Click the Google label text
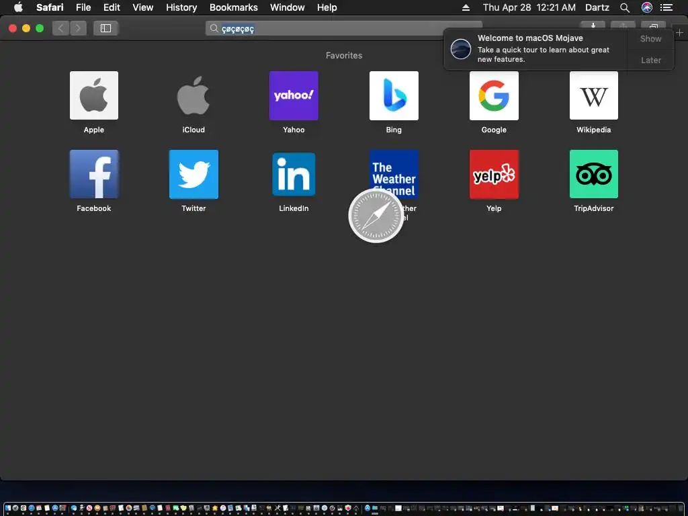Screen dimensions: 688x516 (494, 130)
